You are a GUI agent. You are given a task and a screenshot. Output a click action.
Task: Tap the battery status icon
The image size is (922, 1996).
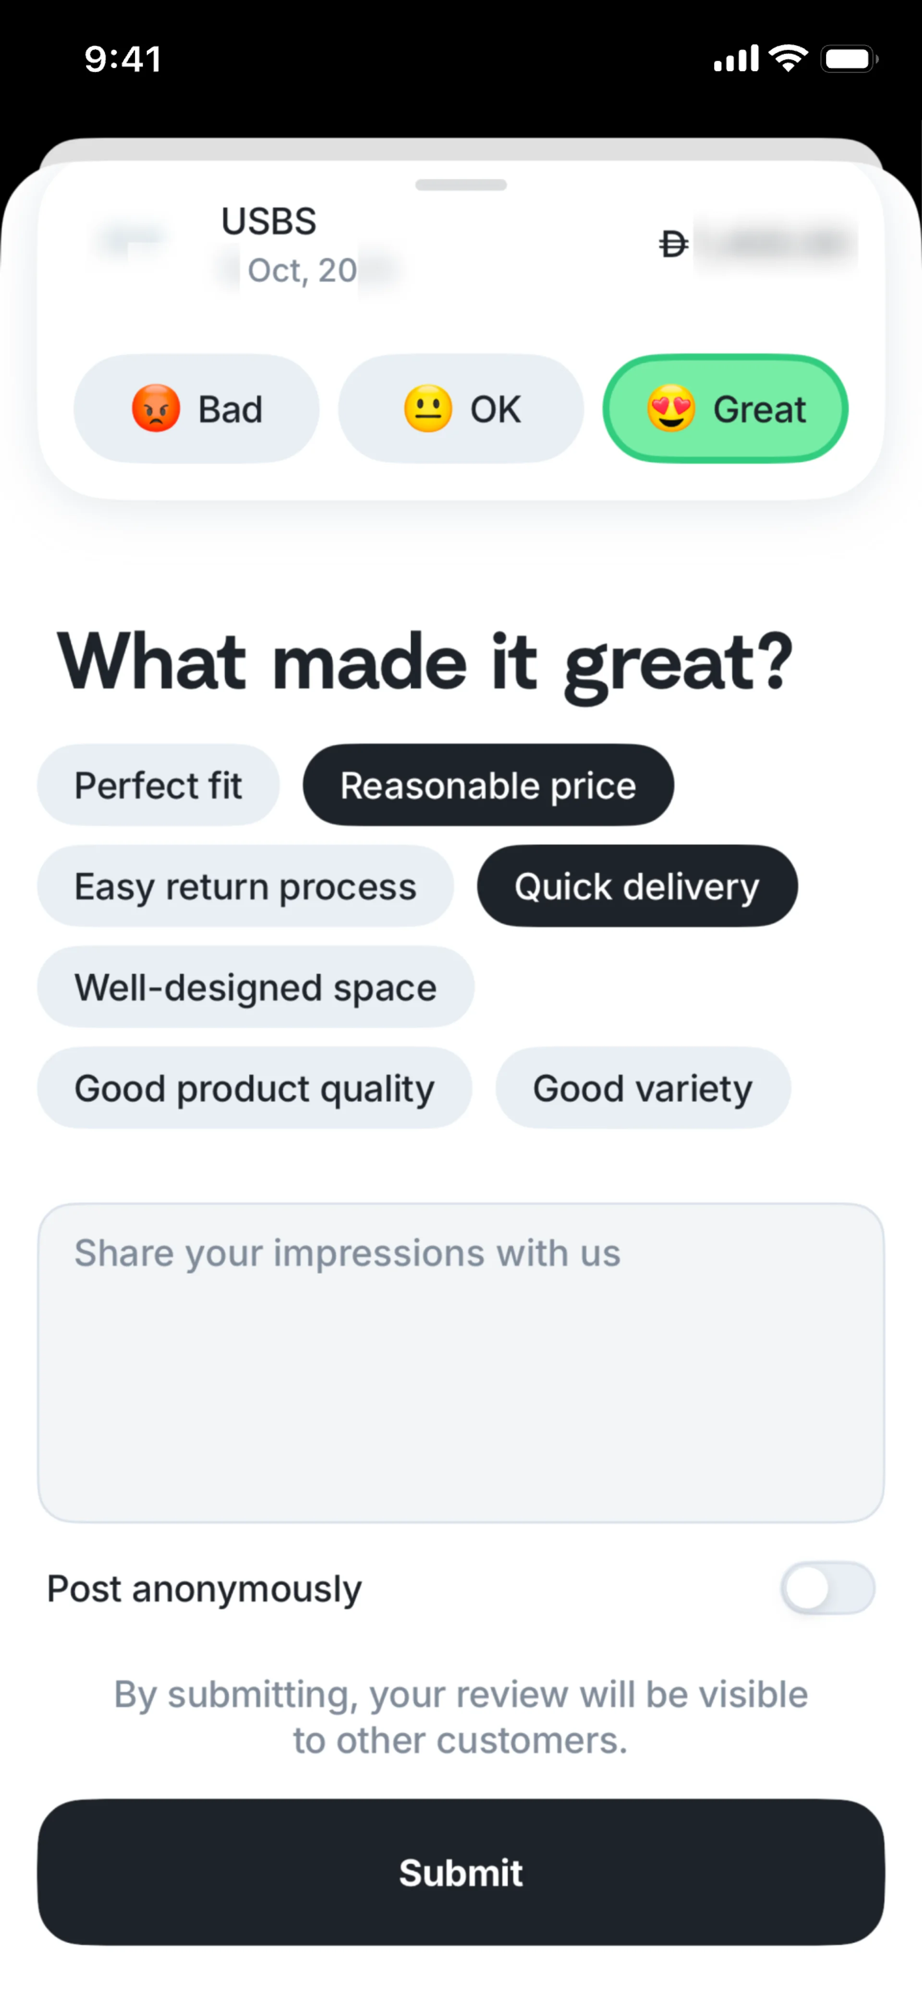[x=849, y=59]
